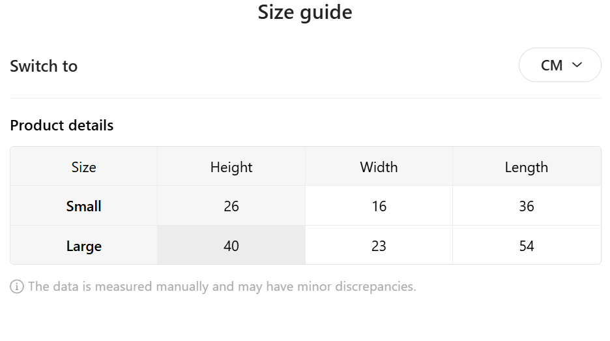
Task: Click Small height value 26
Action: [x=231, y=206]
